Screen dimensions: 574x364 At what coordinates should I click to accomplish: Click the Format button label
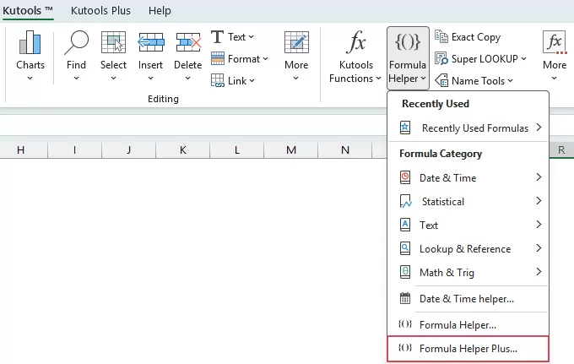[x=244, y=58]
